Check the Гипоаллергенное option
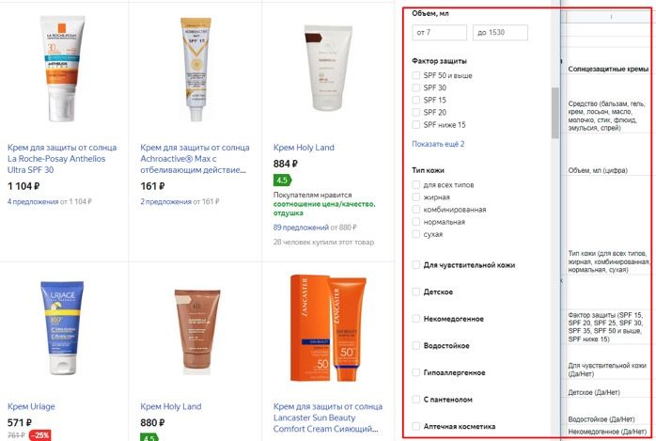The width and height of the screenshot is (656, 441). [x=415, y=372]
